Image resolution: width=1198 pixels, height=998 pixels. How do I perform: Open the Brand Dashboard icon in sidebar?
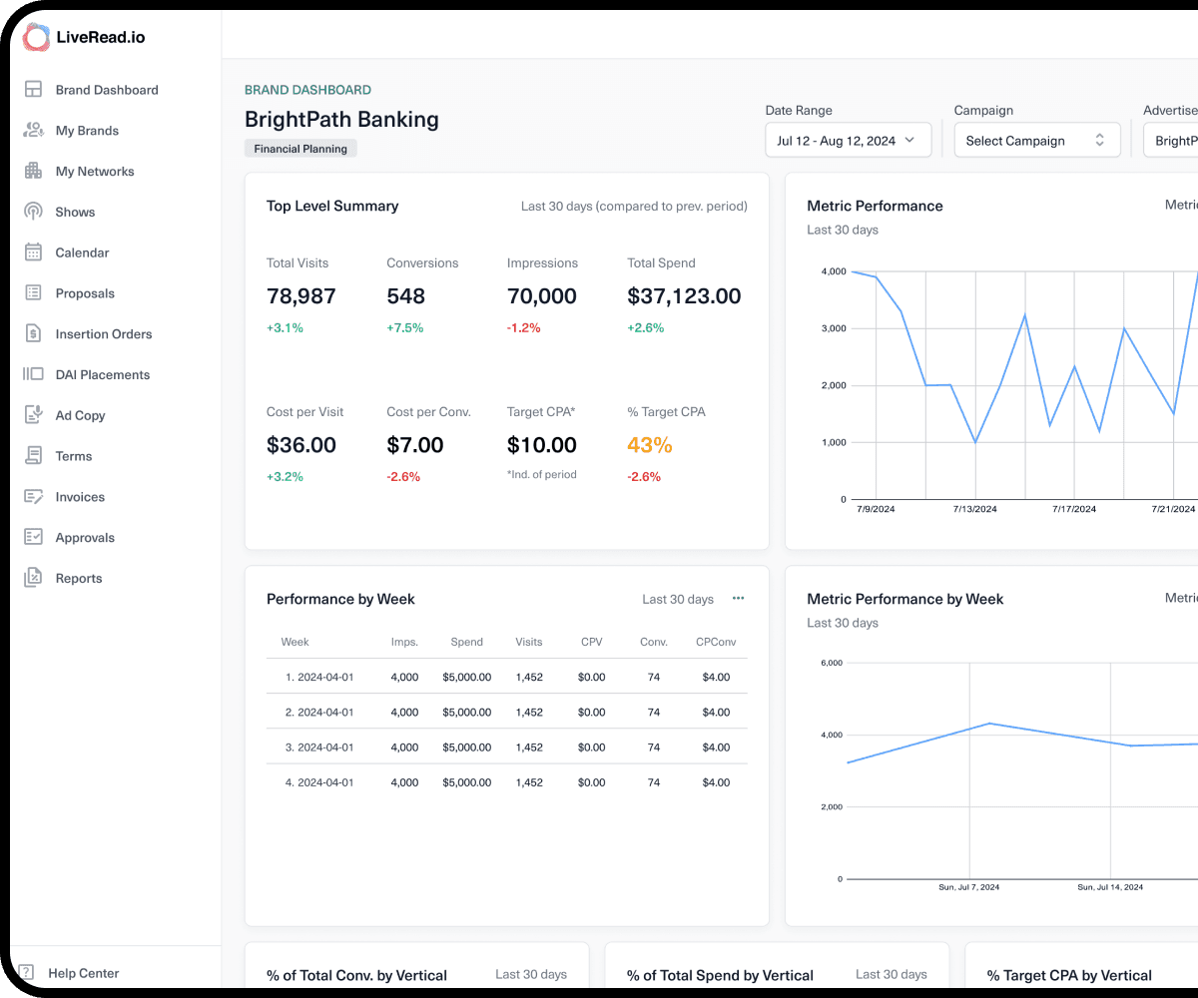pos(34,90)
